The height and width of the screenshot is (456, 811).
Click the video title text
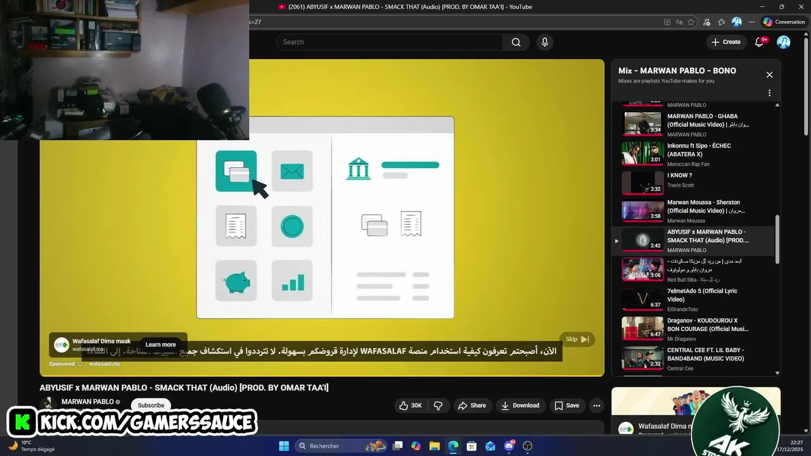click(184, 388)
